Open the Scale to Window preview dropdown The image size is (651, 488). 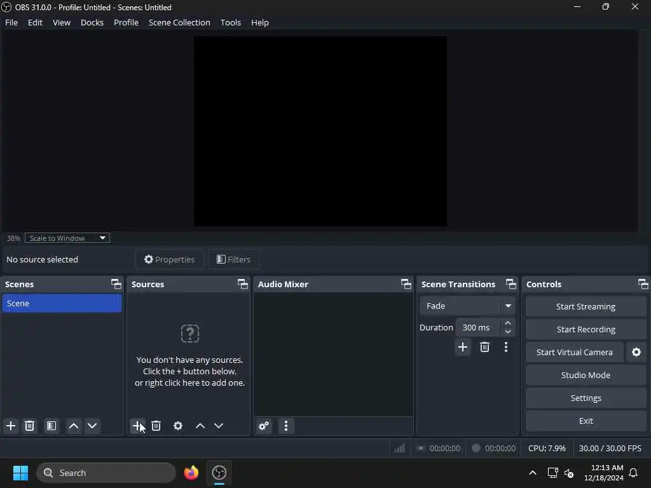[67, 238]
